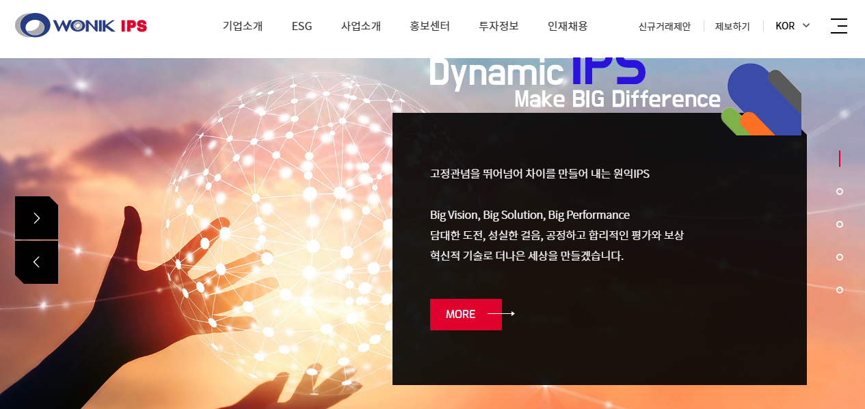Select the fifth slide indicator dot
The image size is (865, 409).
[840, 290]
